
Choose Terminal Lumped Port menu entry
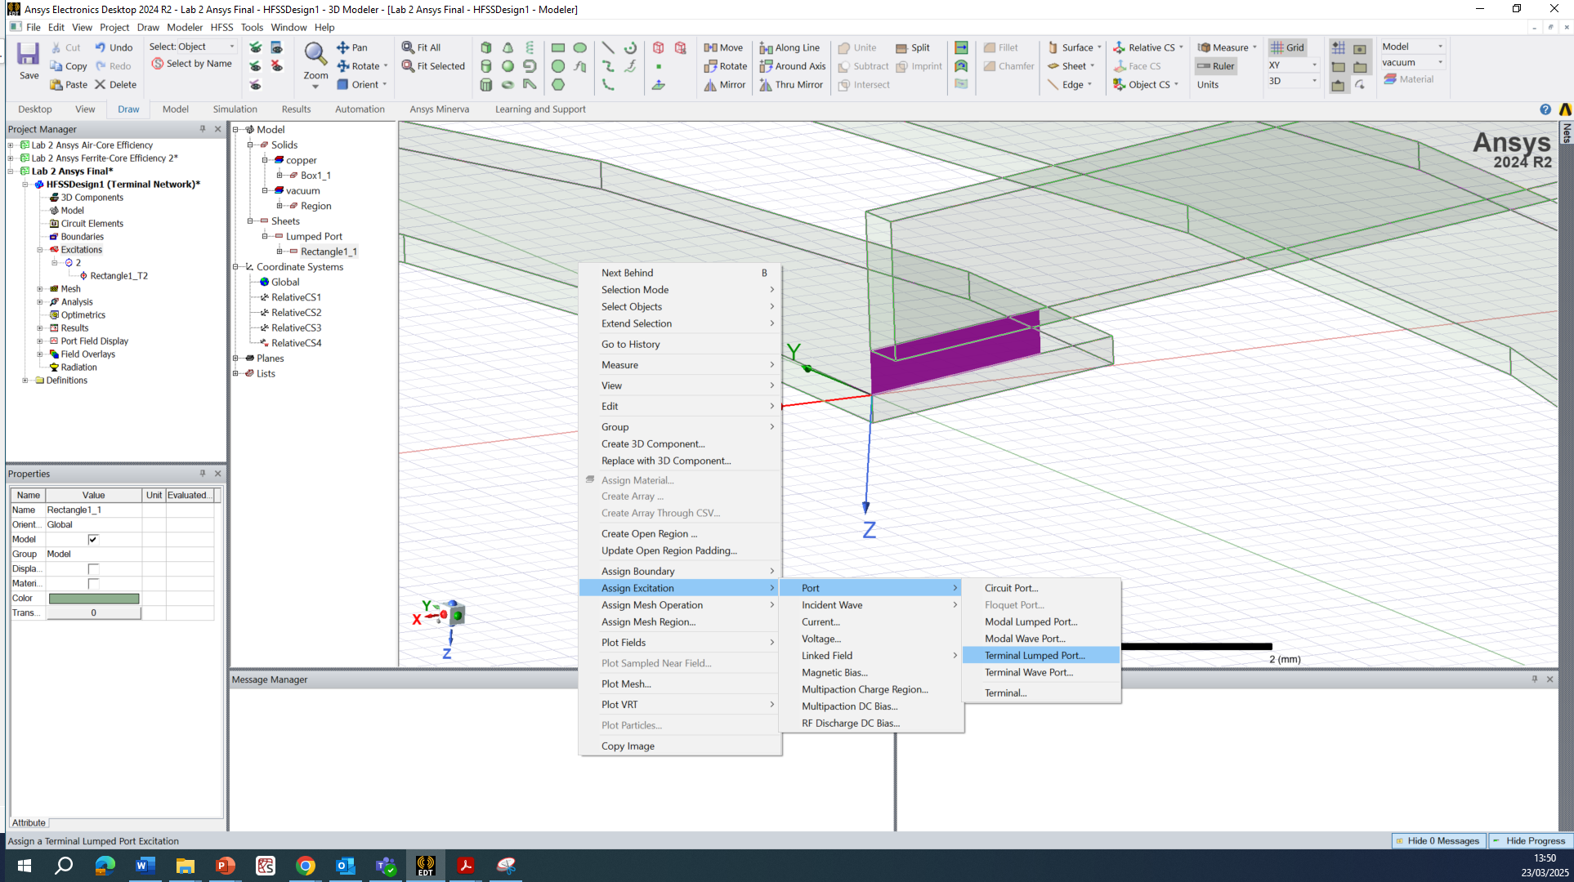pos(1035,656)
